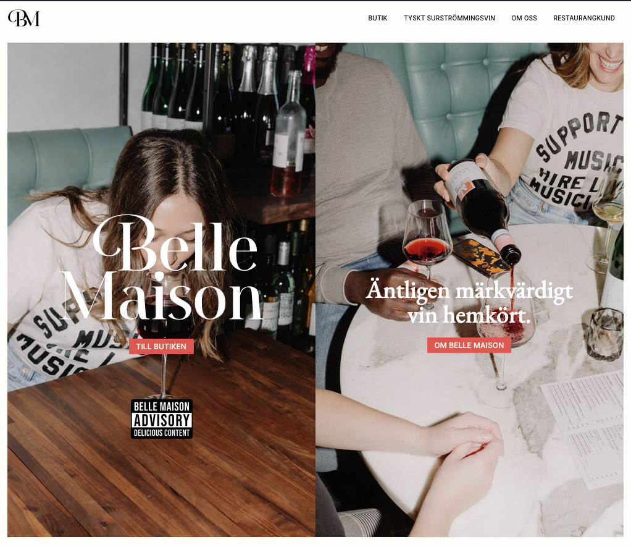Image resolution: width=631 pixels, height=547 pixels.
Task: Click the Äntligen märkvärdigt vin hemkört heading
Action: [469, 302]
